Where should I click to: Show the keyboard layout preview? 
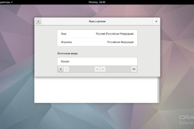(134, 69)
